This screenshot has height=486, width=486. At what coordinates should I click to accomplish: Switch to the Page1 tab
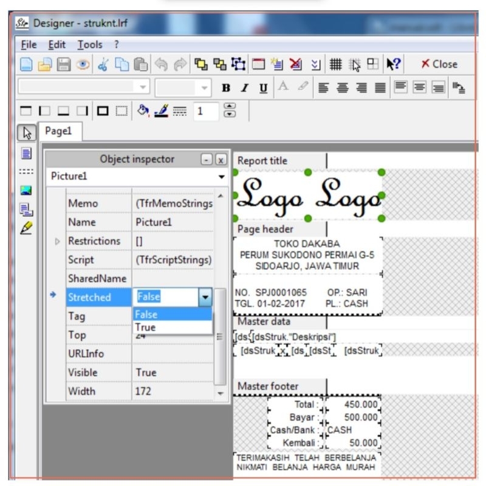pyautogui.click(x=58, y=131)
